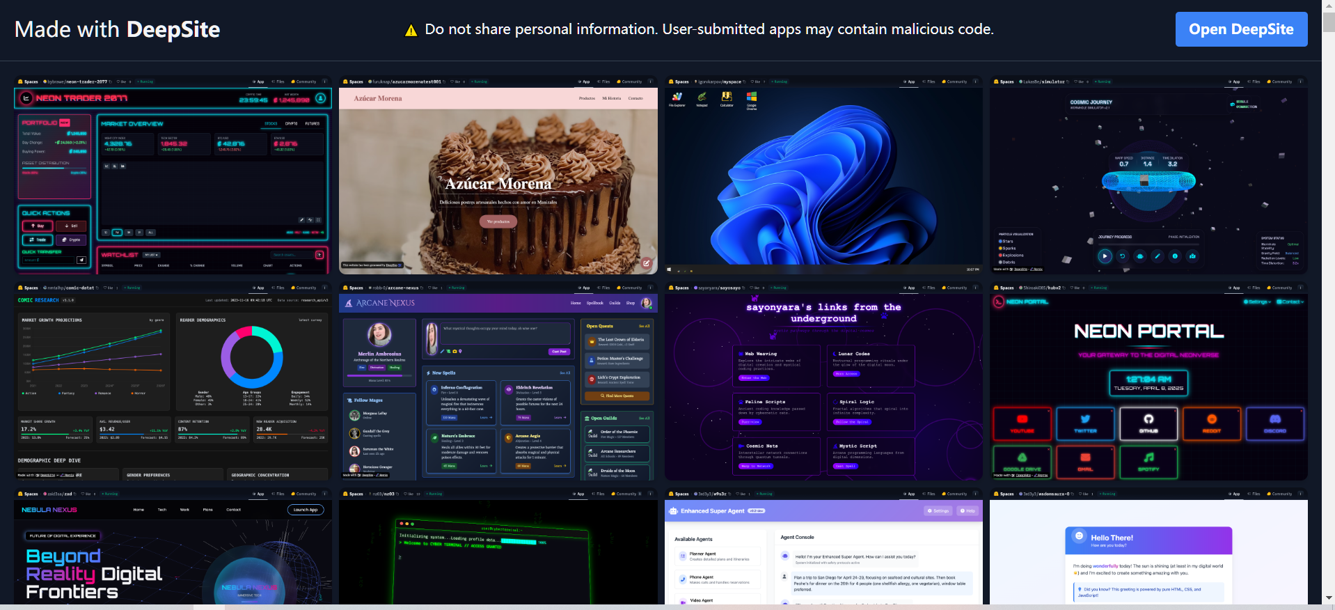Like the sayosayo space
The width and height of the screenshot is (1335, 610).
755,288
